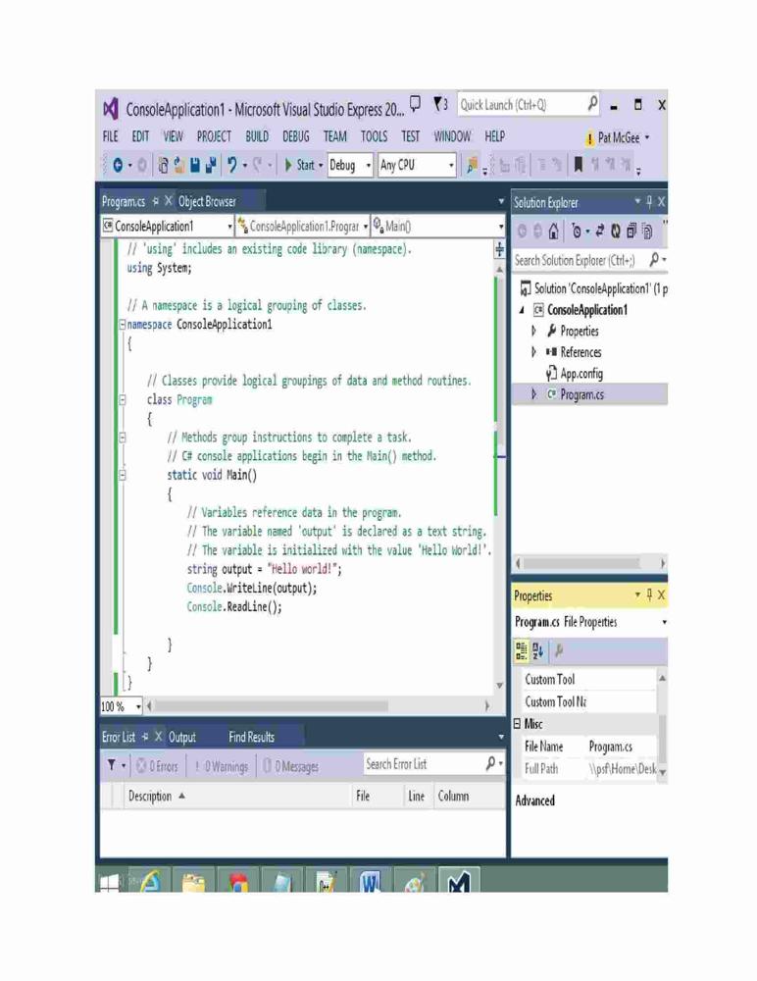Switch to the Output tab
The image size is (757, 981).
pos(182,738)
